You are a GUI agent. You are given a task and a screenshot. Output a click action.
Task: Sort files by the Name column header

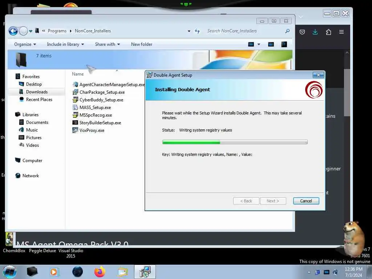click(78, 74)
